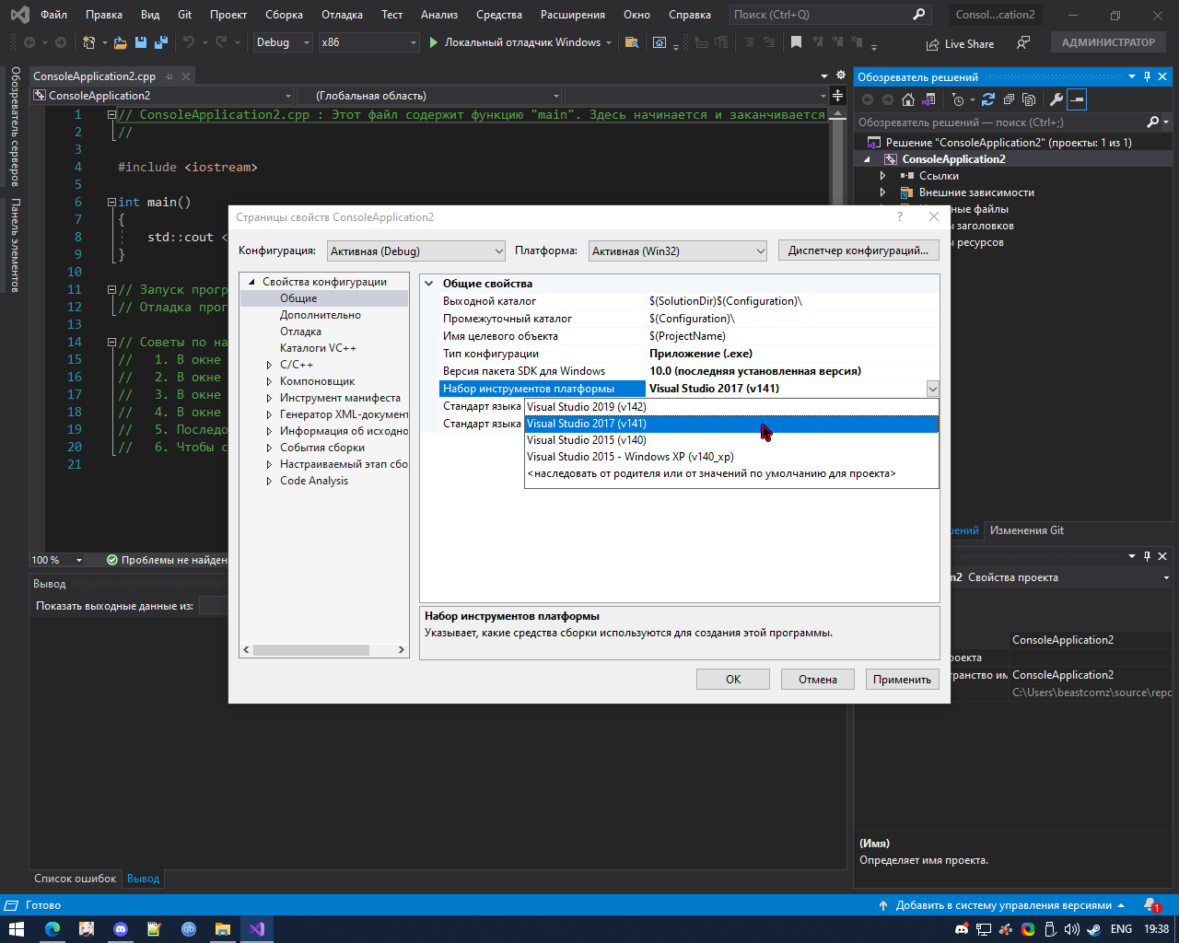Select Visual Studio 2019 (v142) toolset option
Viewport: 1179px width, 943px height.
(x=587, y=407)
